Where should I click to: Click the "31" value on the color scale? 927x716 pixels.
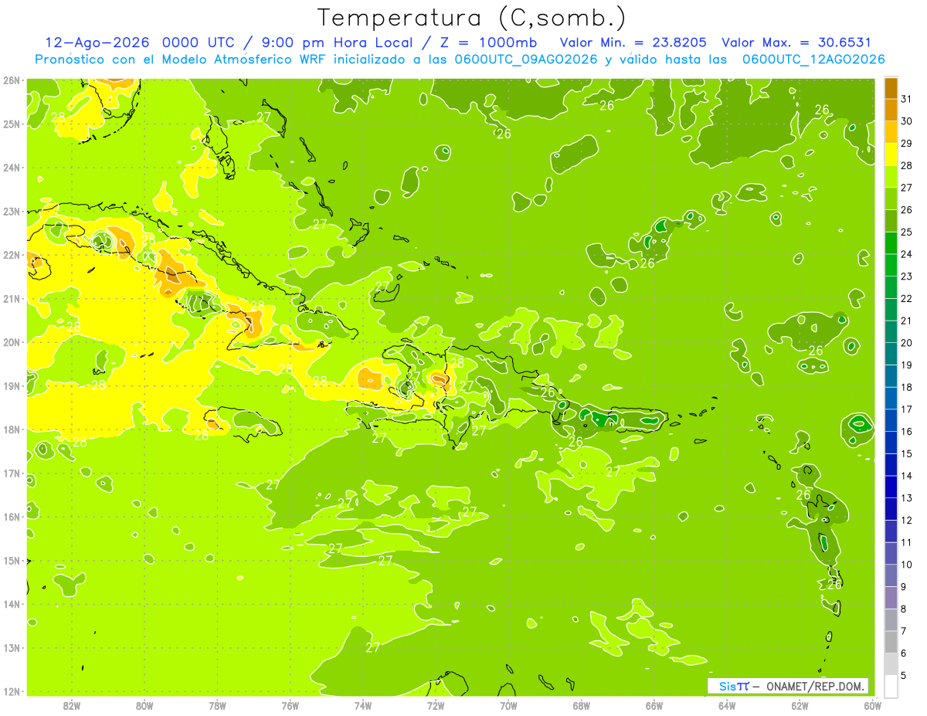pos(907,99)
